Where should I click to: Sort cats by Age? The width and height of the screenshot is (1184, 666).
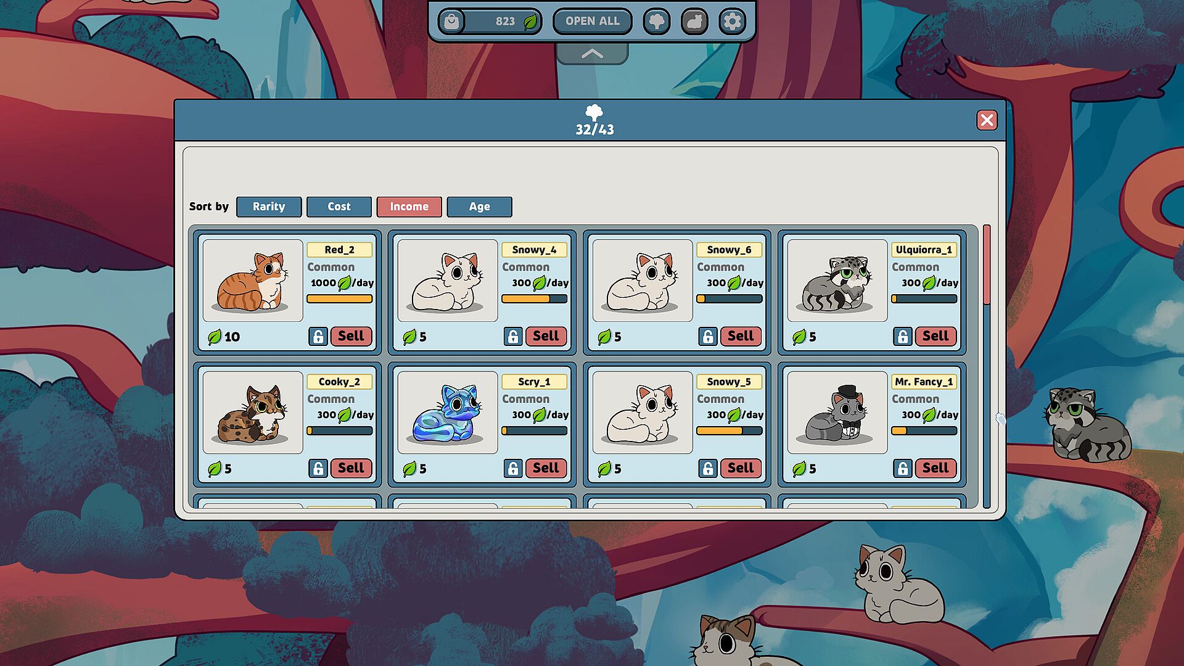click(x=479, y=207)
